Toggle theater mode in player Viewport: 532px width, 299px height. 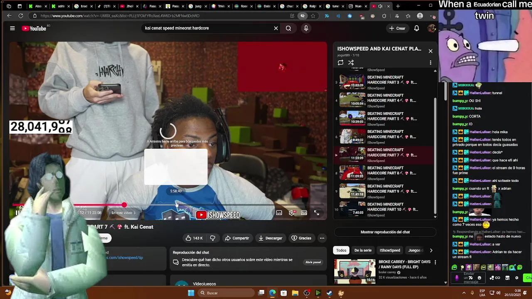point(304,213)
